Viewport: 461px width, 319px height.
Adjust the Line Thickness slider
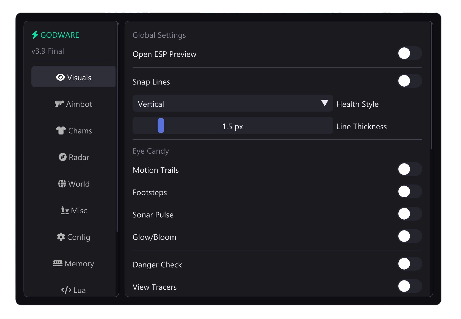click(x=161, y=125)
